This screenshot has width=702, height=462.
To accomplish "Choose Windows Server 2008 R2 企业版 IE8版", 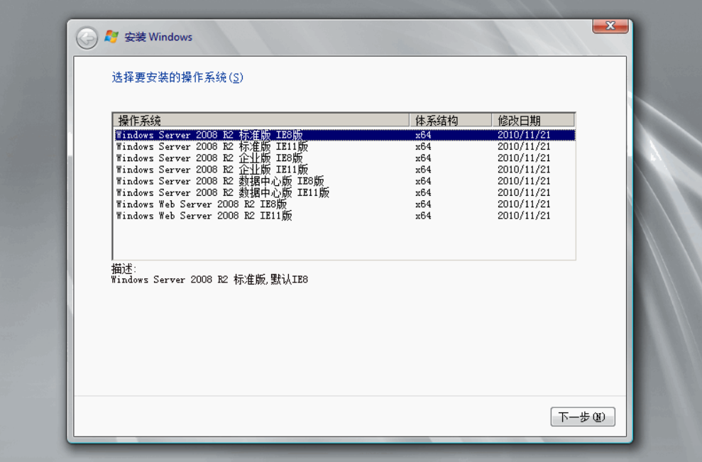I will tap(209, 158).
